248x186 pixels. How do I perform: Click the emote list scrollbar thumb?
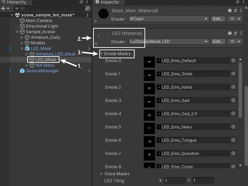(x=240, y=90)
